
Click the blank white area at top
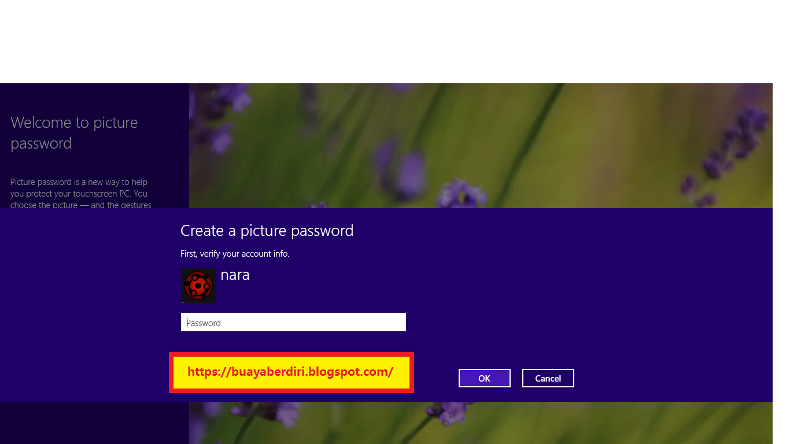395,41
